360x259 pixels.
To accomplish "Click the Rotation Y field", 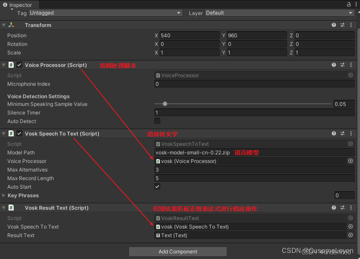I will [x=257, y=44].
